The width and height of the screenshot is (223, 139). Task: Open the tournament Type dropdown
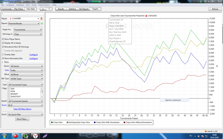tap(25, 85)
